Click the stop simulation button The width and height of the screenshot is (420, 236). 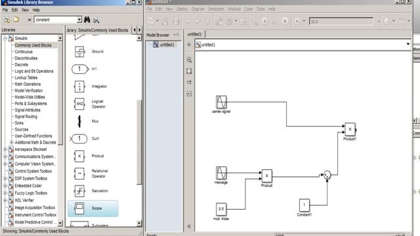285,21
